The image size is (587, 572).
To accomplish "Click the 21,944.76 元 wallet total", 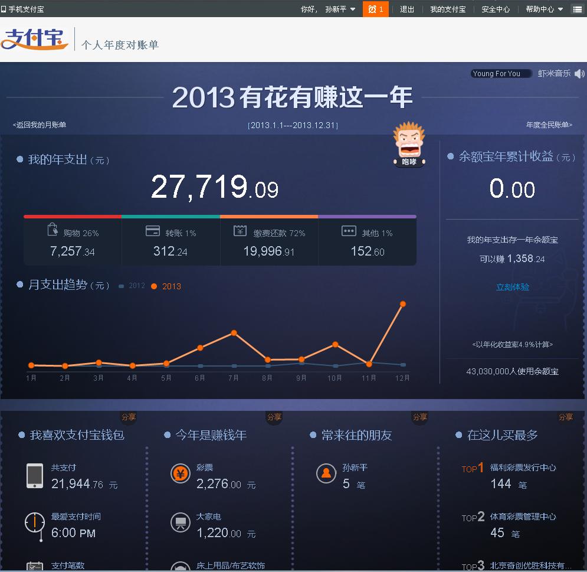I will (84, 484).
